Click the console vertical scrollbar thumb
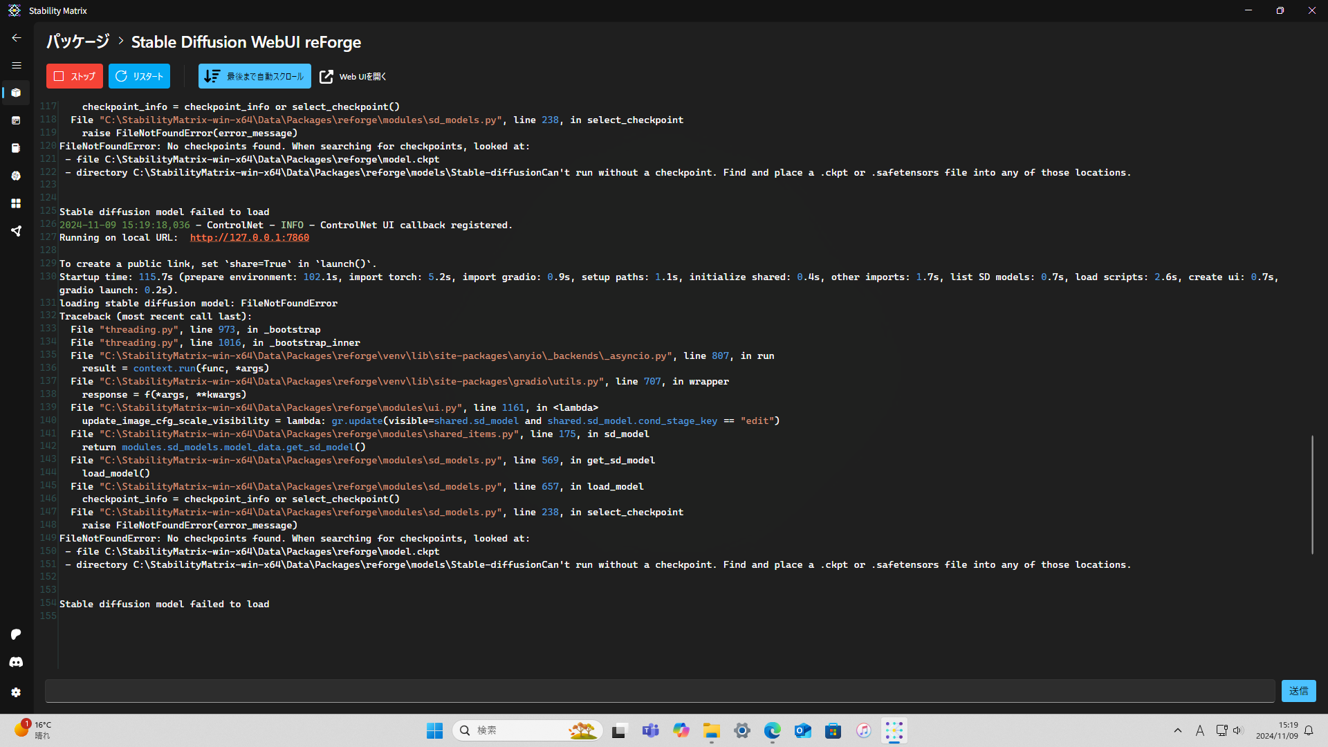1328x747 pixels. (1312, 495)
